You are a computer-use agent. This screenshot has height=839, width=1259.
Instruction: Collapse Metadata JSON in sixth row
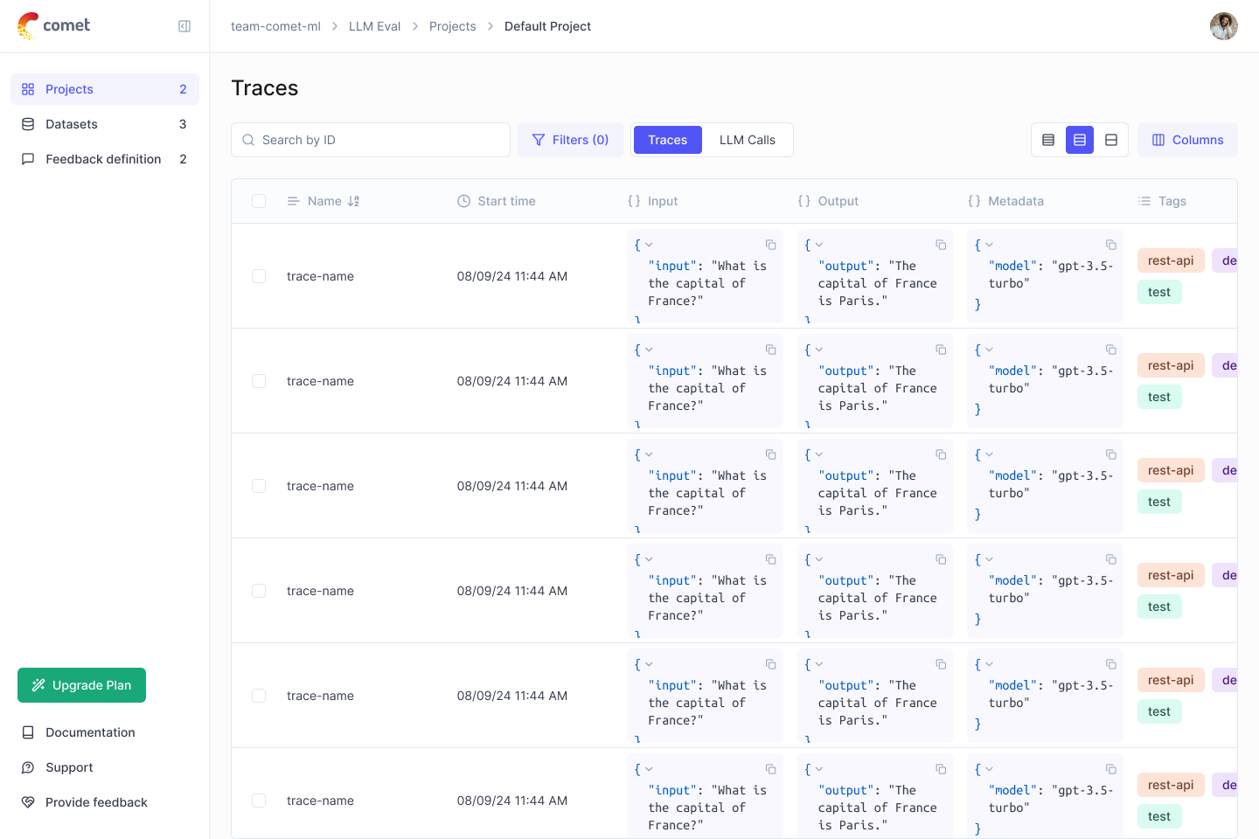tap(989, 769)
